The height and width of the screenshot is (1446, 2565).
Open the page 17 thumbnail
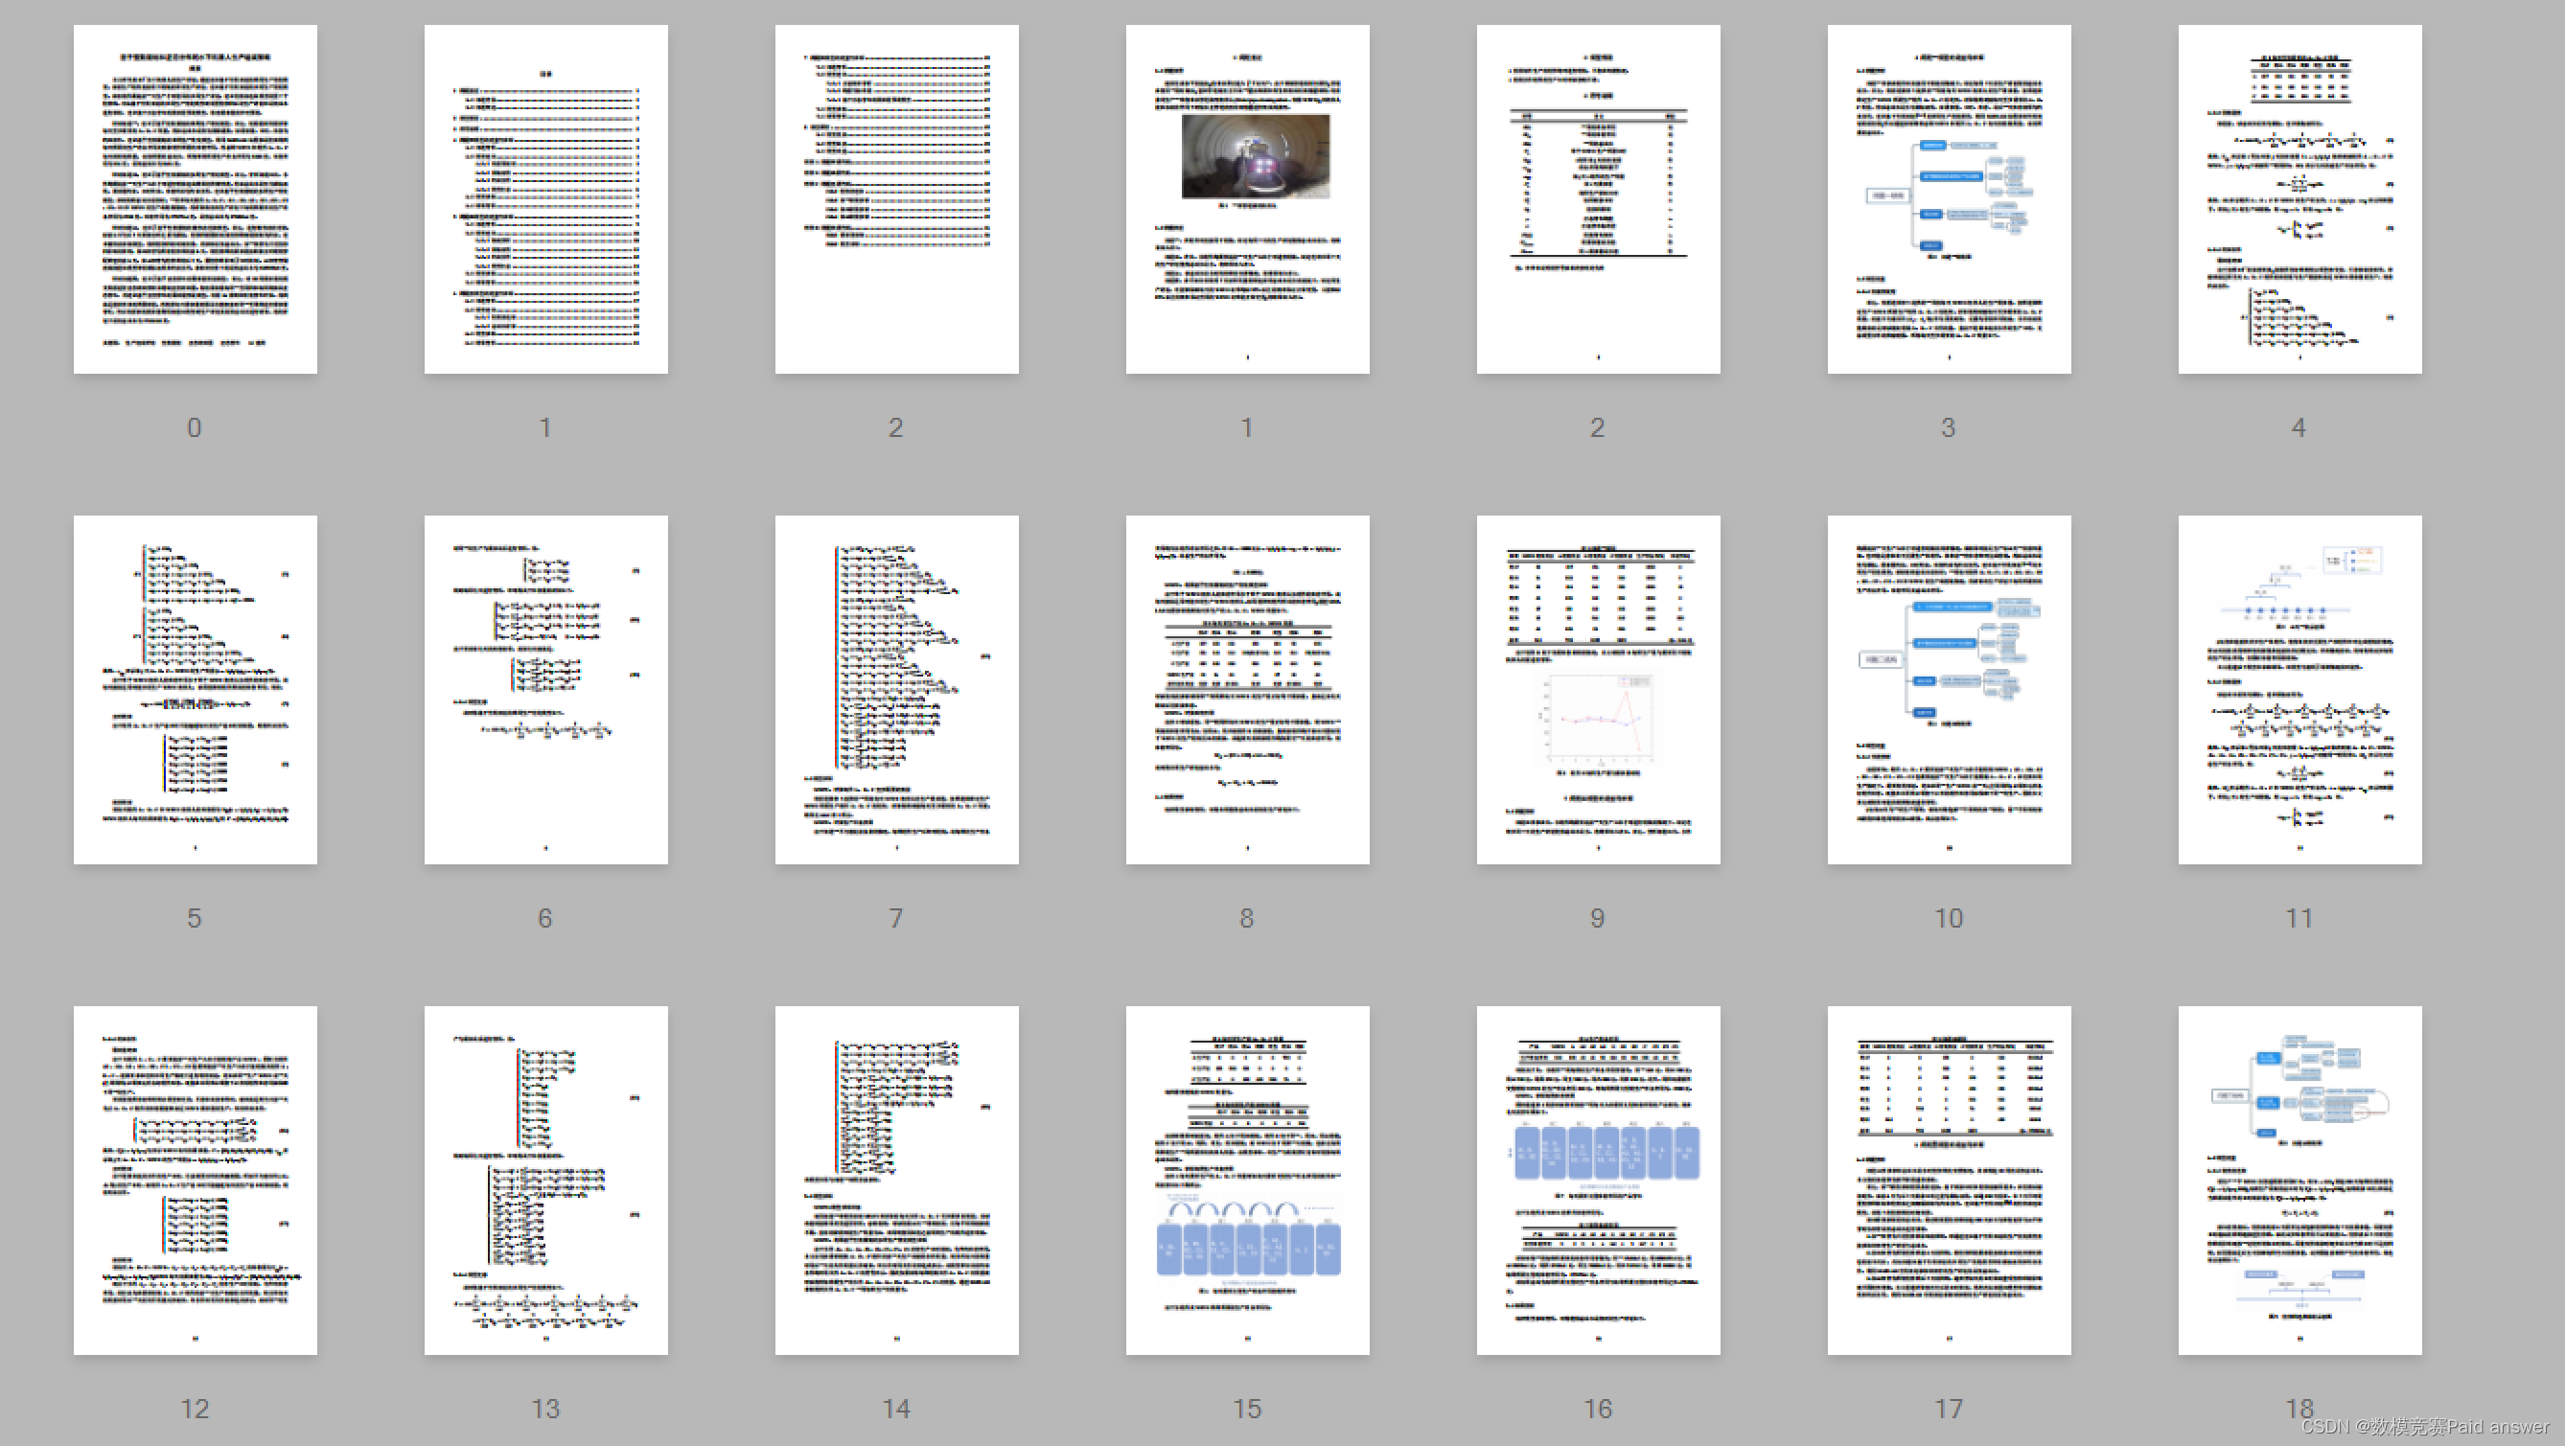[1949, 1180]
